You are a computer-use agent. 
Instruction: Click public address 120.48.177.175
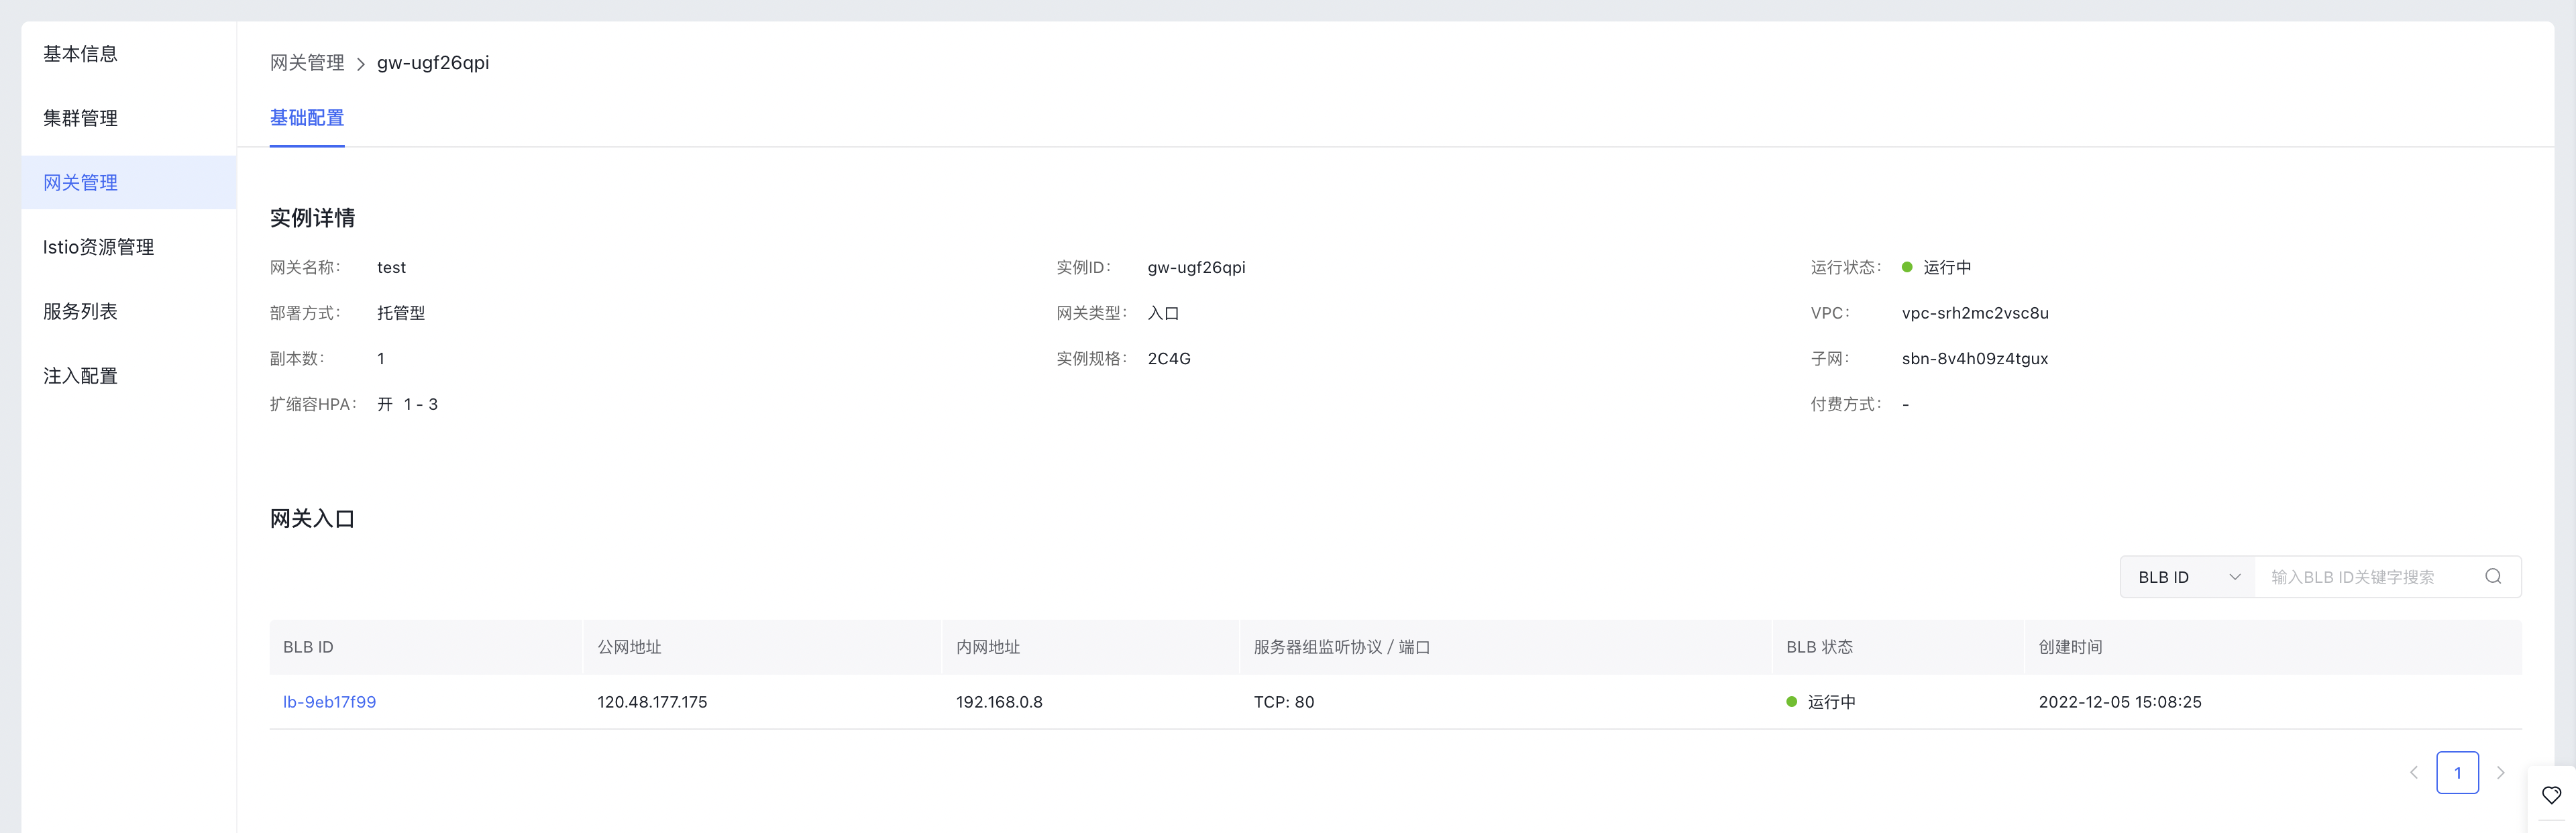click(x=652, y=702)
